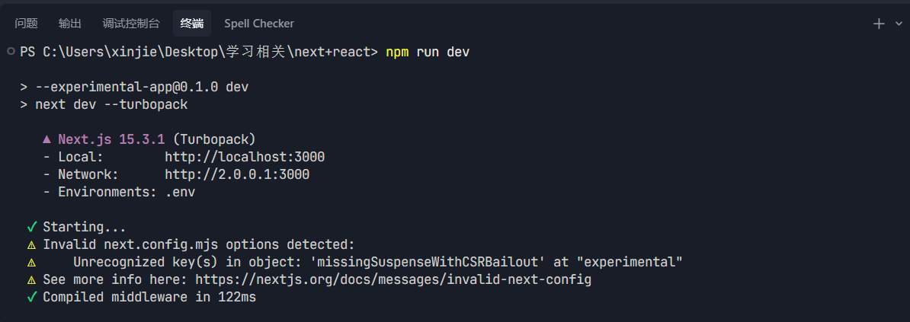
Task: Follow the Network http://2.0.0.1:3000 link
Action: point(237,174)
